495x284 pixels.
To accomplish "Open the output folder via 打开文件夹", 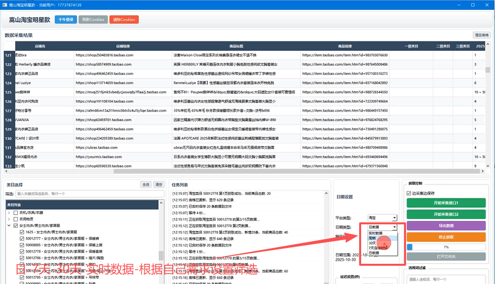I will tap(446, 256).
